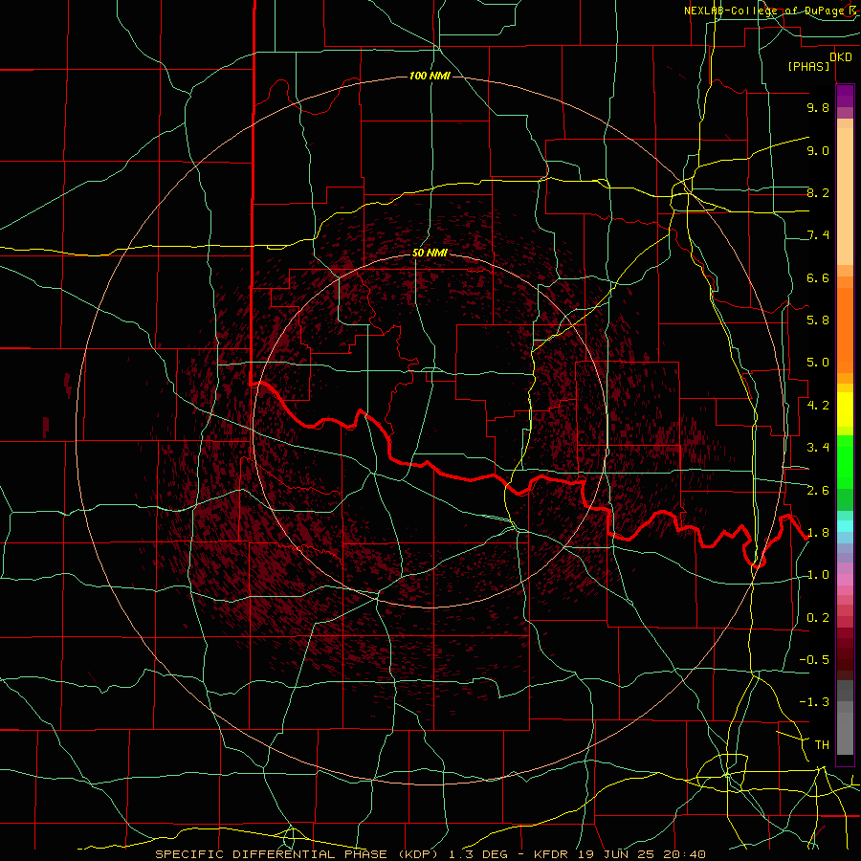This screenshot has height=861, width=861.
Task: Pick the purple segment of the color bar
Action: click(845, 96)
